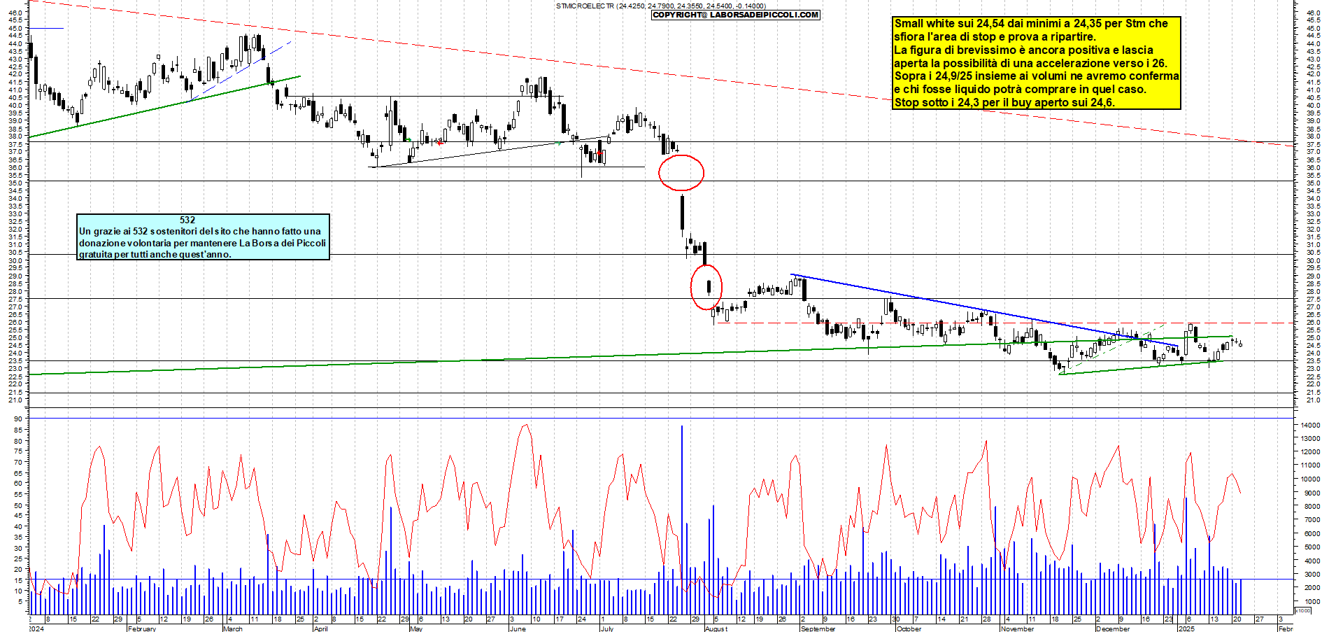This screenshot has height=632, width=1322.
Task: Click the '532' heading in the cyan box
Action: pyautogui.click(x=187, y=220)
